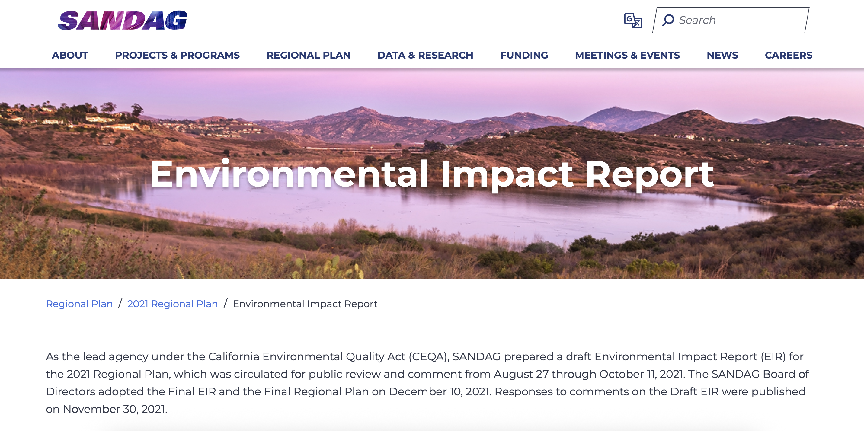Click Environmental Impact Report breadcrumb text
Image resolution: width=864 pixels, height=431 pixels.
pyautogui.click(x=305, y=304)
